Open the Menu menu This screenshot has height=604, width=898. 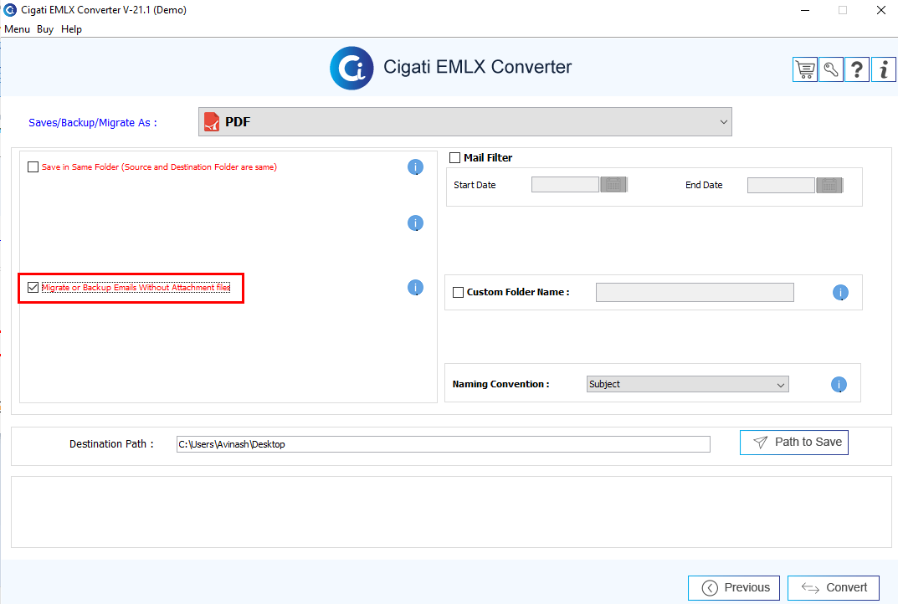[18, 29]
